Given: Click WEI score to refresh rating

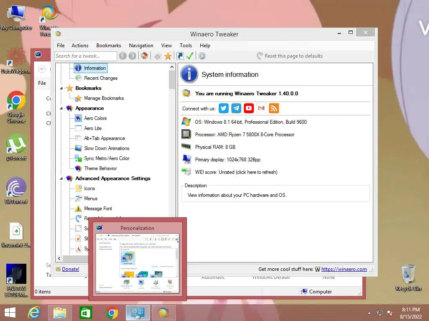Looking at the screenshot, I should (x=236, y=172).
